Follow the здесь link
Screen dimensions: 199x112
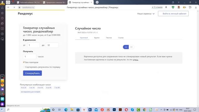(x=136, y=60)
